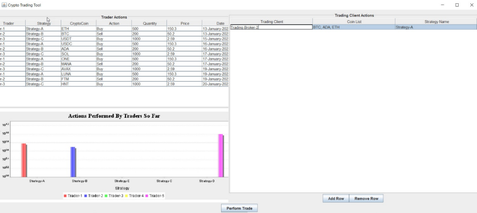
Task: Click the red Trader-1 legend marker
Action: click(x=66, y=196)
